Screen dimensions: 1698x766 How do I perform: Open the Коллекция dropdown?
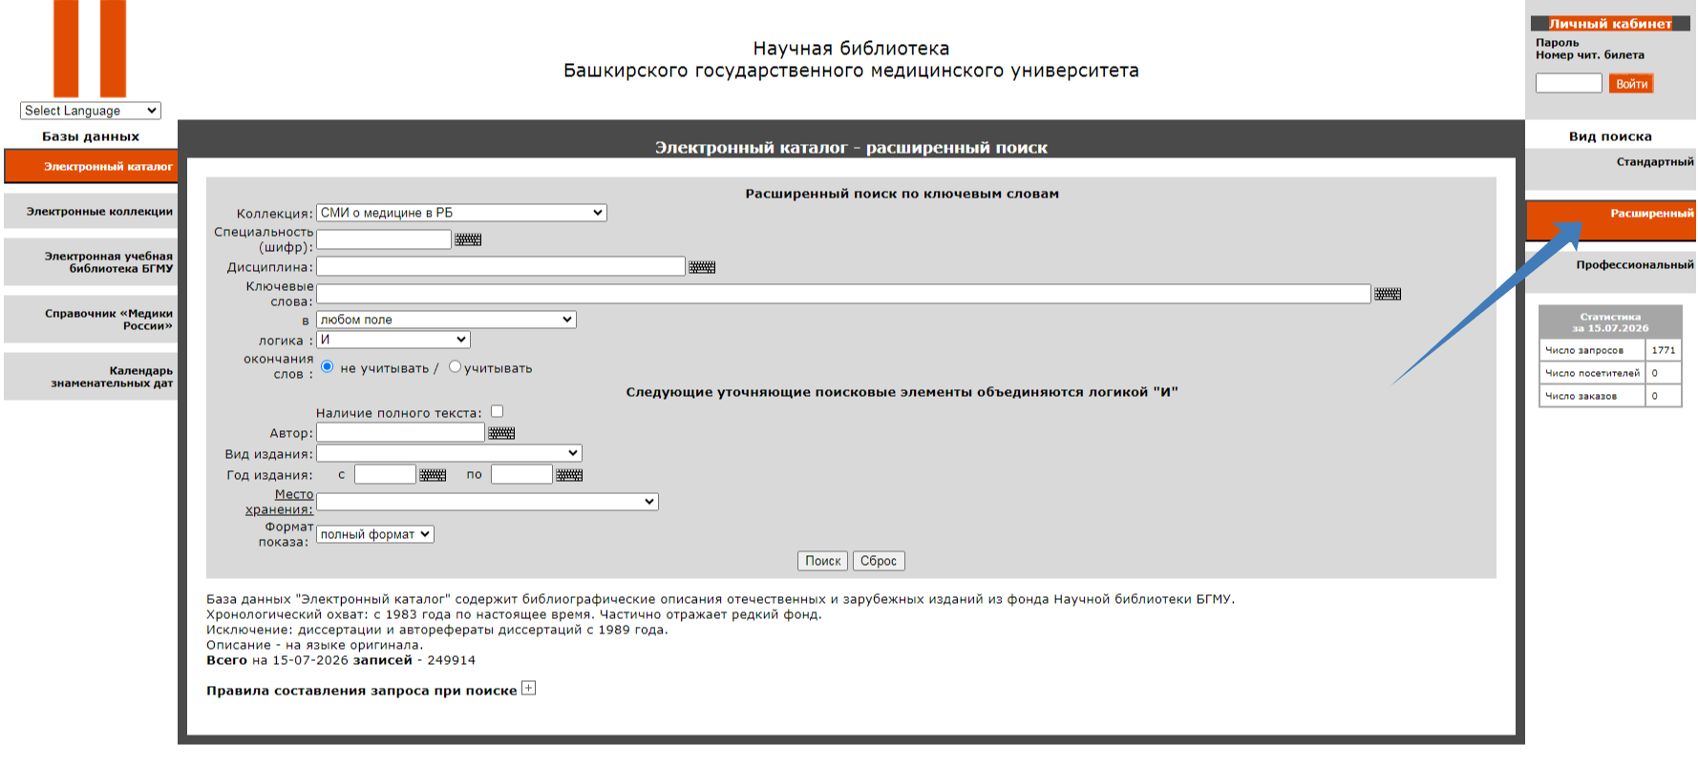461,213
